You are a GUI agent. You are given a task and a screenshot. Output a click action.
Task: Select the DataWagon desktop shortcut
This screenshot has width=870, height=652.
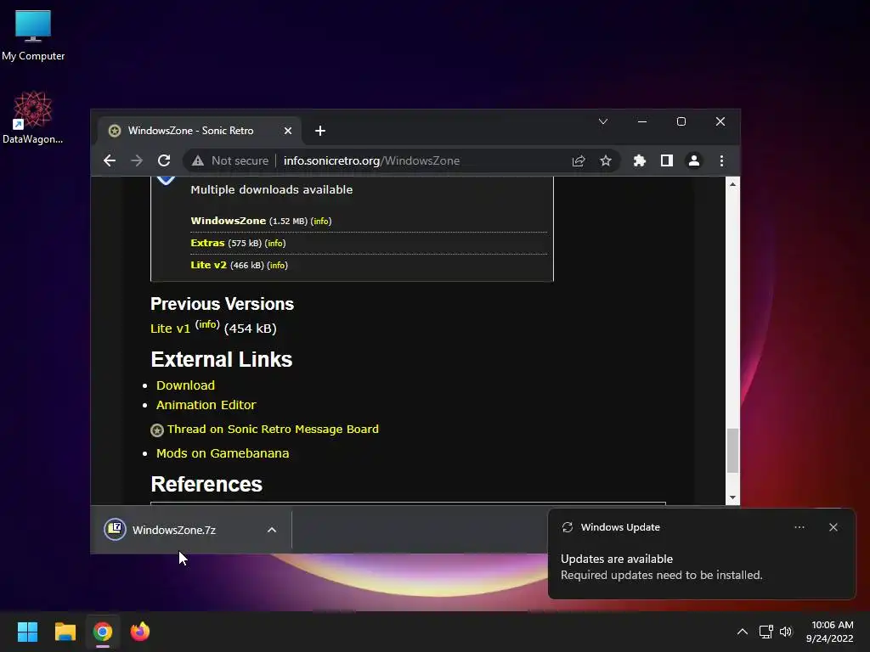tap(33, 117)
